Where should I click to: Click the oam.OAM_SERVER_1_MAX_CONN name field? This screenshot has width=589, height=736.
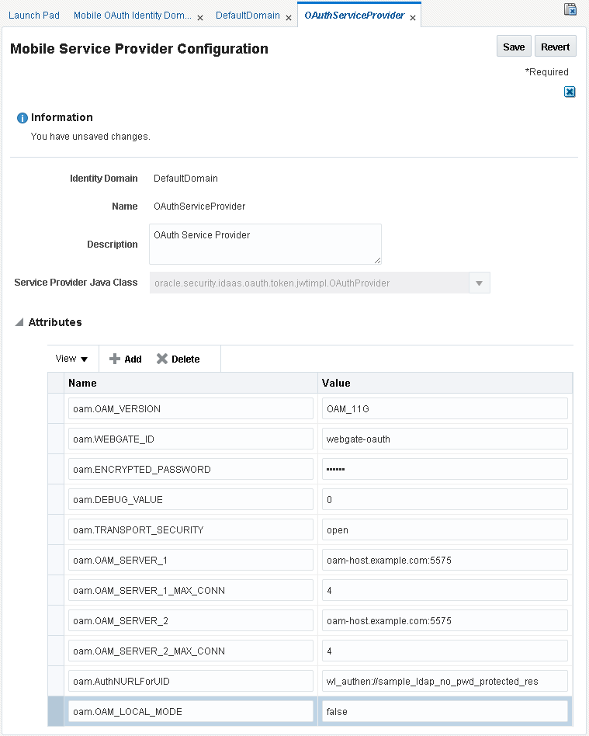(x=191, y=591)
